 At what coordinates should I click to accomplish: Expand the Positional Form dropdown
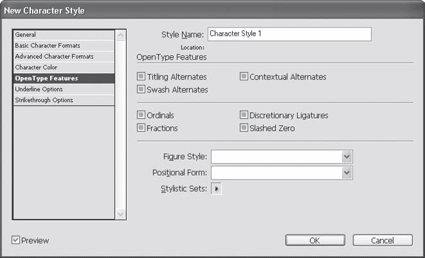click(347, 173)
